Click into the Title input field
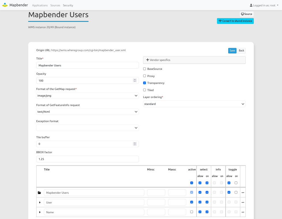 [87, 66]
